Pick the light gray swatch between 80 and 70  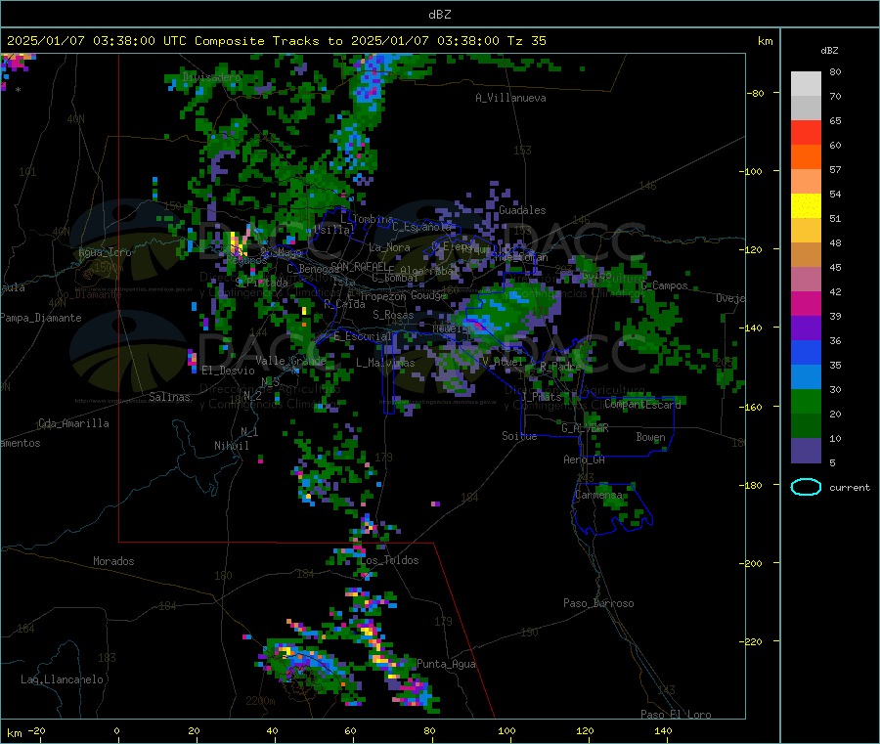(806, 84)
